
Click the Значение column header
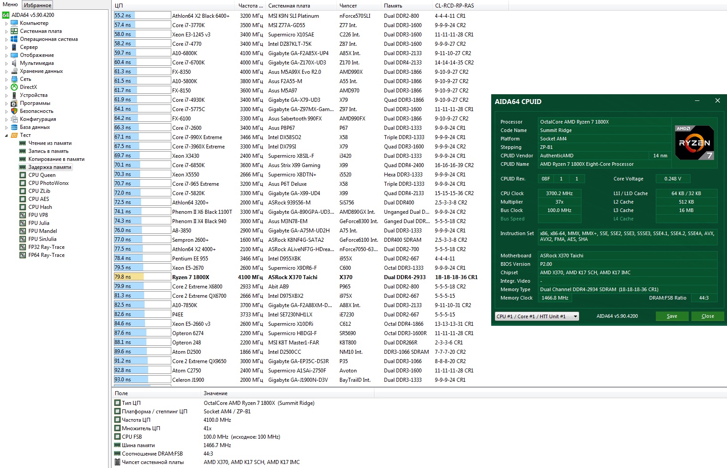pyautogui.click(x=287, y=393)
